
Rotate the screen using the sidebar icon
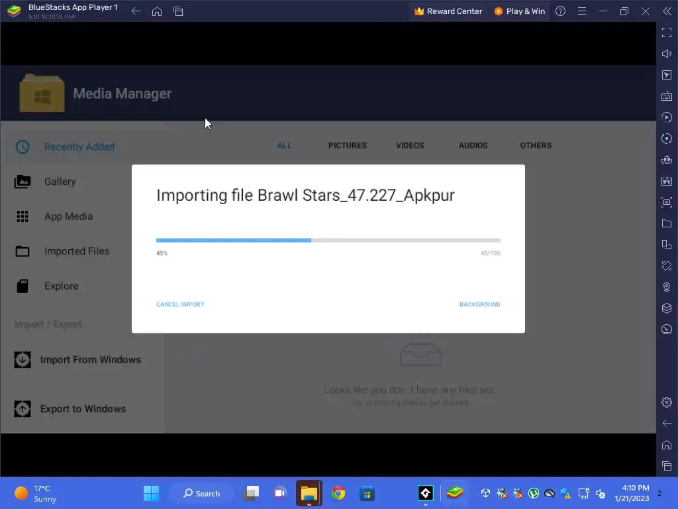(x=667, y=245)
